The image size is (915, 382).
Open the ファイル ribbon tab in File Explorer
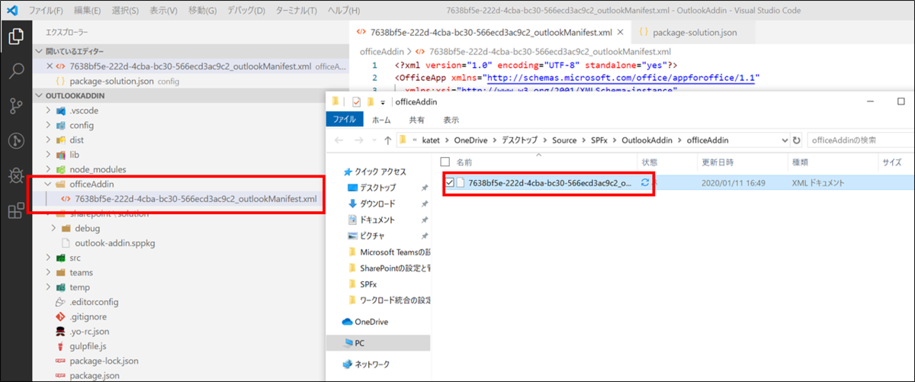[345, 120]
